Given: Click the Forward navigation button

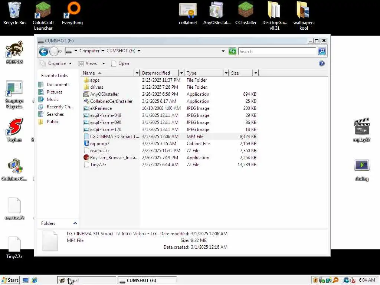Looking at the screenshot, I should tap(54, 51).
